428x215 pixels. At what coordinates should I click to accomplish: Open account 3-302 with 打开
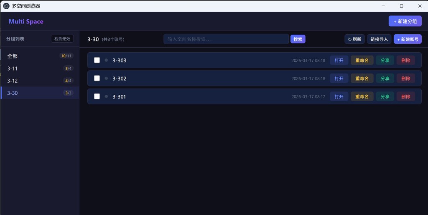click(339, 78)
